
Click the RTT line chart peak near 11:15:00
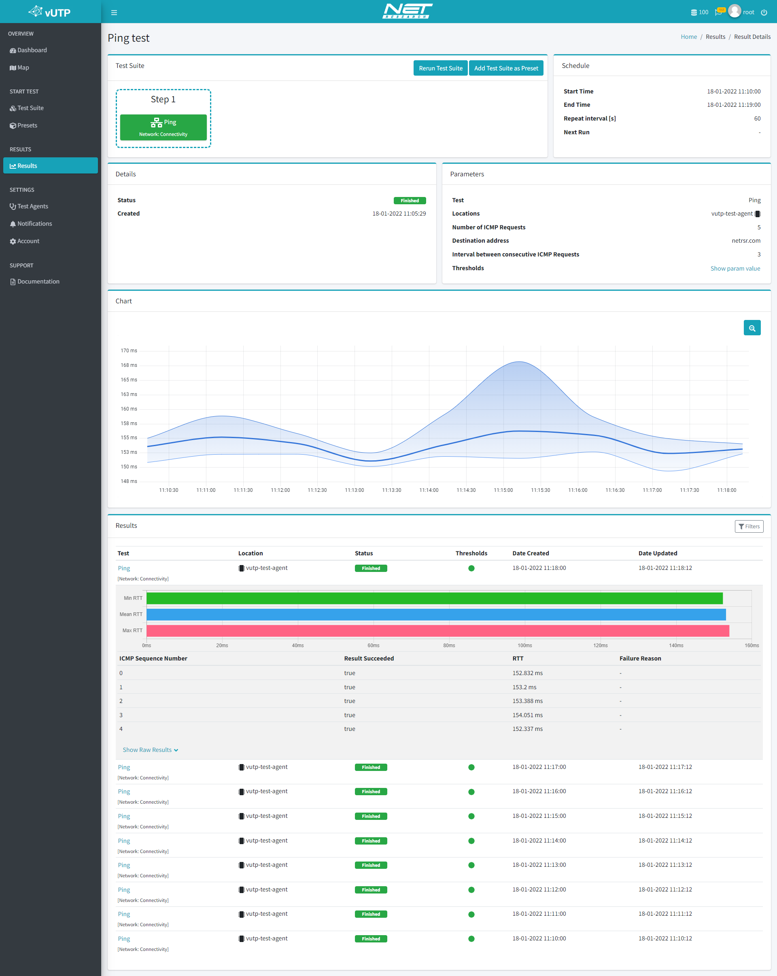[x=519, y=362]
